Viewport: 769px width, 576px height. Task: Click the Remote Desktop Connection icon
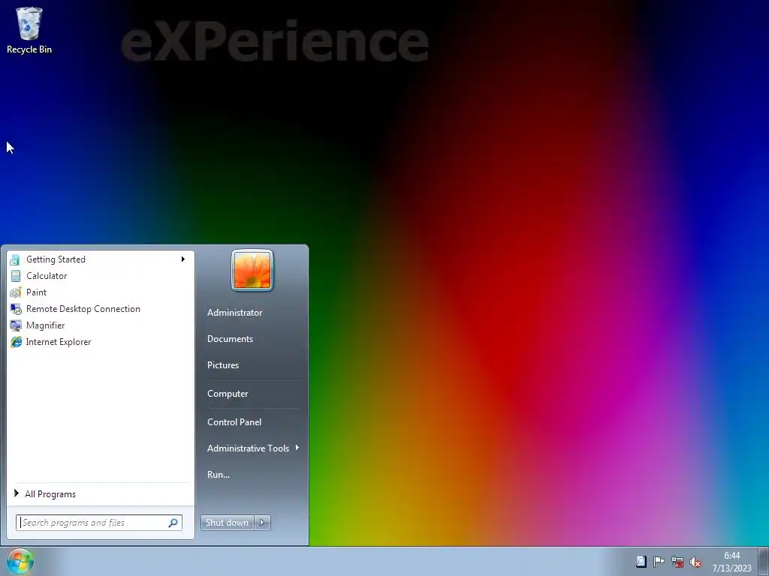[16, 309]
